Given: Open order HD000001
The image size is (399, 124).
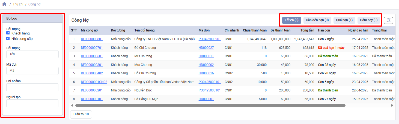Looking at the screenshot, I should coord(206,99).
